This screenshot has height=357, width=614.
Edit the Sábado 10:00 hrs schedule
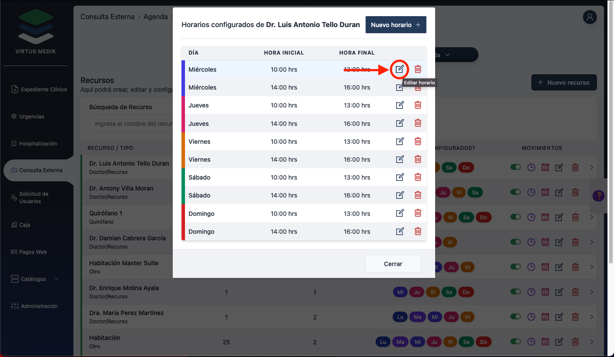click(x=400, y=177)
